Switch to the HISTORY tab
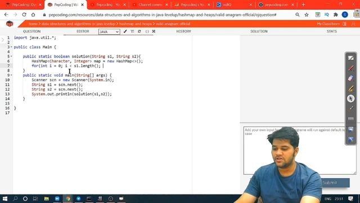The image size is (360, 203). [x=184, y=32]
